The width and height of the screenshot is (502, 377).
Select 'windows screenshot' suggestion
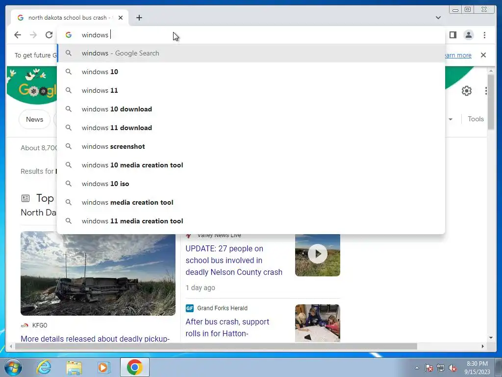point(251,146)
